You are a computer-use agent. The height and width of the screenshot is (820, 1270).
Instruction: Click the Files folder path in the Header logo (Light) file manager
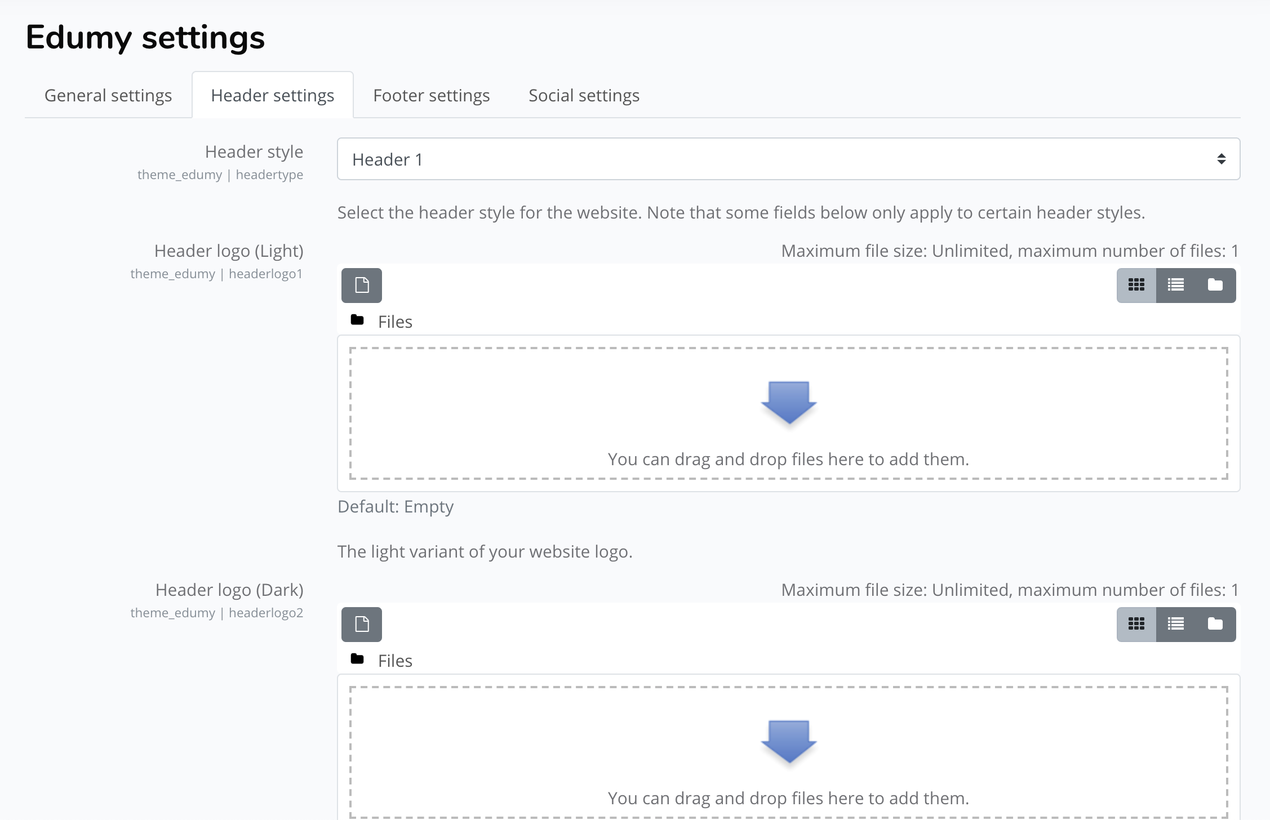[x=395, y=322]
